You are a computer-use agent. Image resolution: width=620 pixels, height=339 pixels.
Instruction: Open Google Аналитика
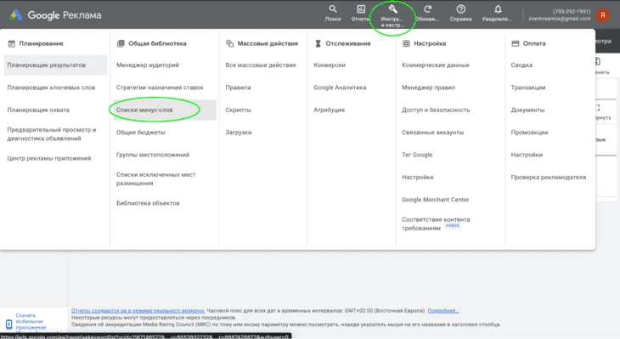click(340, 88)
